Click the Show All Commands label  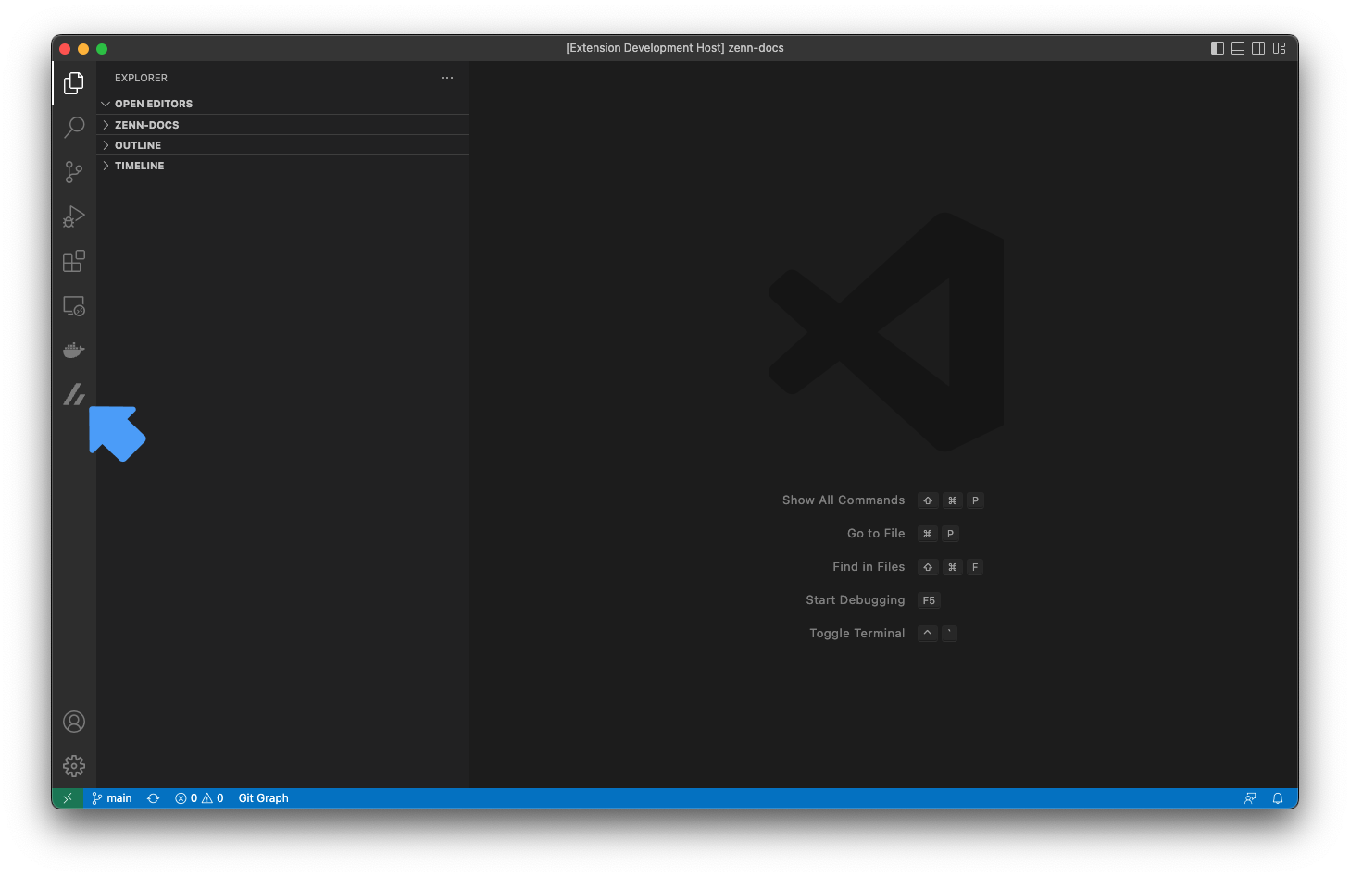(x=844, y=500)
